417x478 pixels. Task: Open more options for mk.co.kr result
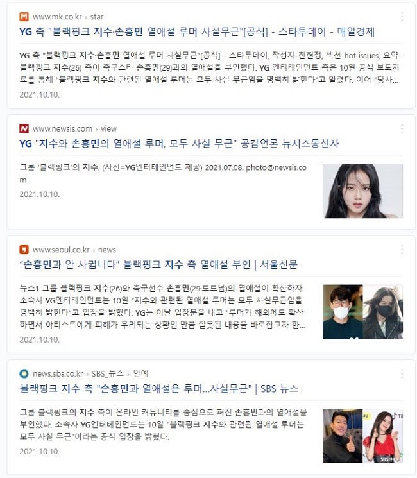point(402,17)
